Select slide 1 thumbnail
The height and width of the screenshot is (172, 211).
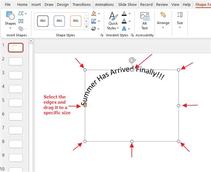tap(16, 48)
